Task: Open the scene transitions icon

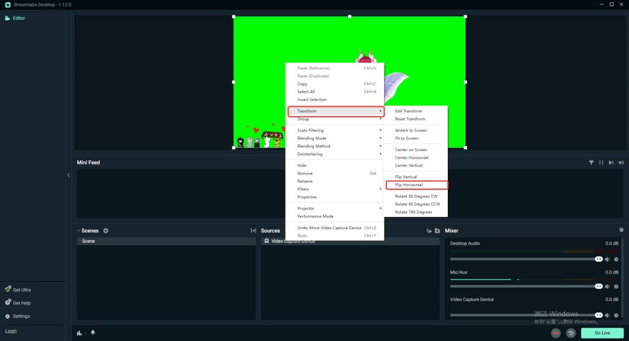Action: (253, 230)
